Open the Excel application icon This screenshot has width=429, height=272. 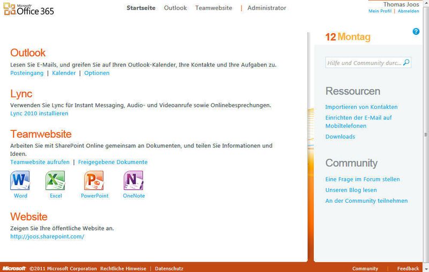click(x=55, y=180)
